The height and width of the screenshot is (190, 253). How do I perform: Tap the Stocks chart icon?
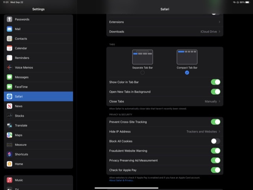[x=9, y=116]
